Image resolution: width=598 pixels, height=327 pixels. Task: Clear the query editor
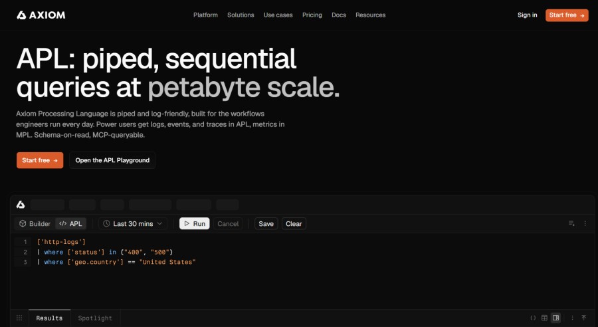point(294,223)
